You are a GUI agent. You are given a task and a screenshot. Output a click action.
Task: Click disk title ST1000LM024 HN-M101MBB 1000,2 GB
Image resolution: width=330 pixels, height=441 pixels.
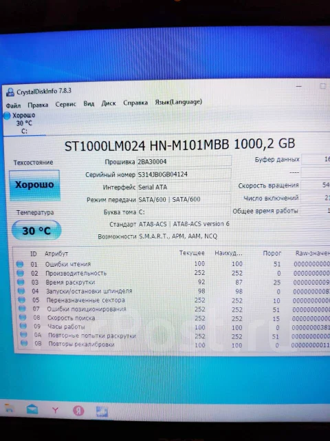point(180,145)
